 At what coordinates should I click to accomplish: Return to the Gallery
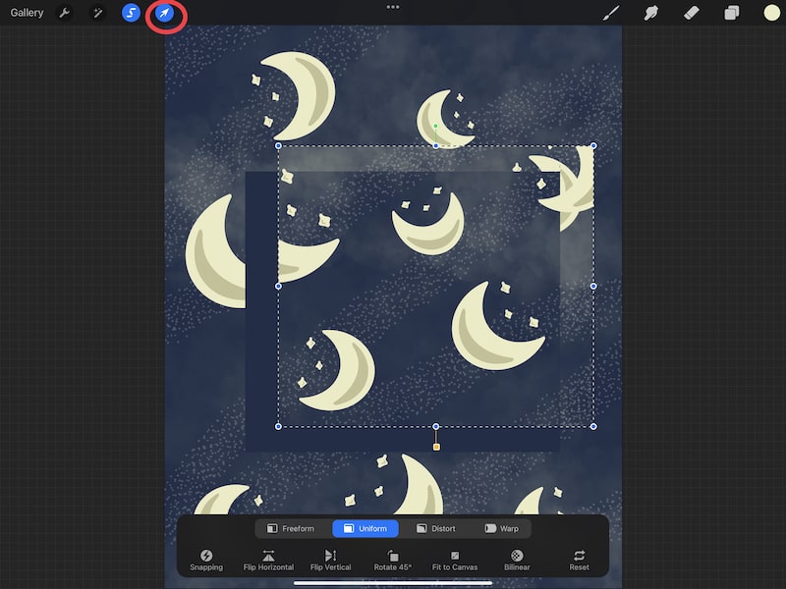pyautogui.click(x=27, y=13)
